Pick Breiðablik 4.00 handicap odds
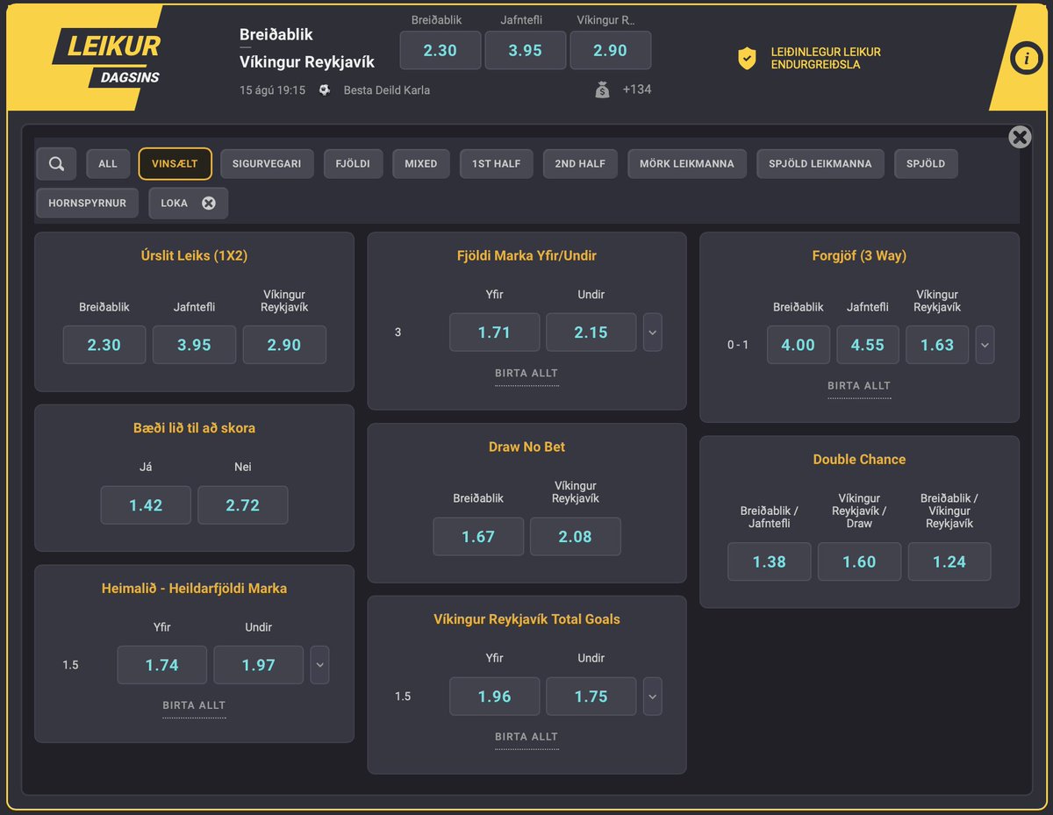The height and width of the screenshot is (815, 1053). pyautogui.click(x=798, y=345)
